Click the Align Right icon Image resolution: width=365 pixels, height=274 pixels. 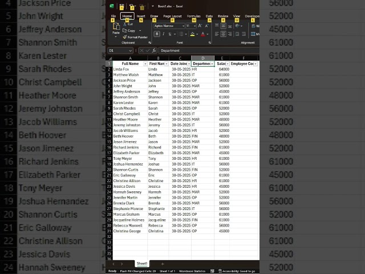click(x=230, y=34)
